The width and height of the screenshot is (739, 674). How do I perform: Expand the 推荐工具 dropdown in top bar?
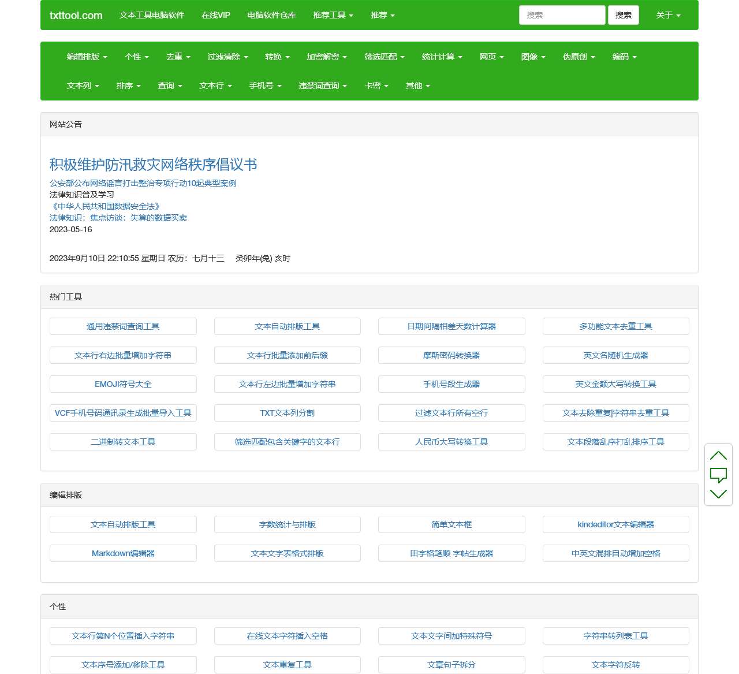(333, 15)
